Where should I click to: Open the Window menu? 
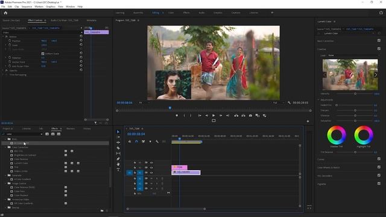click(70, 7)
